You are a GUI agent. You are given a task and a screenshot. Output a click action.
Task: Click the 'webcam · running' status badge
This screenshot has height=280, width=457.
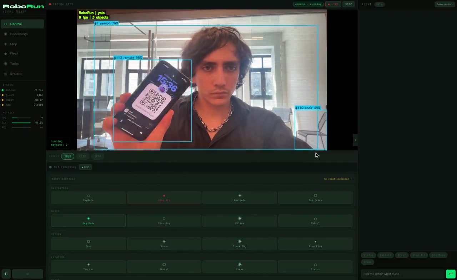point(308,4)
